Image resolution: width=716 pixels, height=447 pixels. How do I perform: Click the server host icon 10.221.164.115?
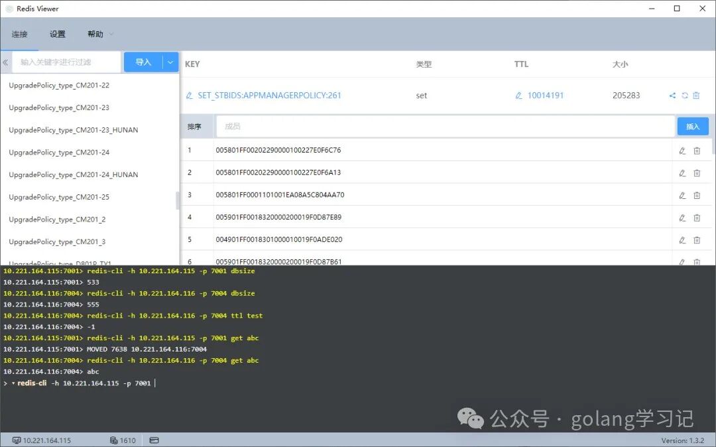pyautogui.click(x=17, y=440)
